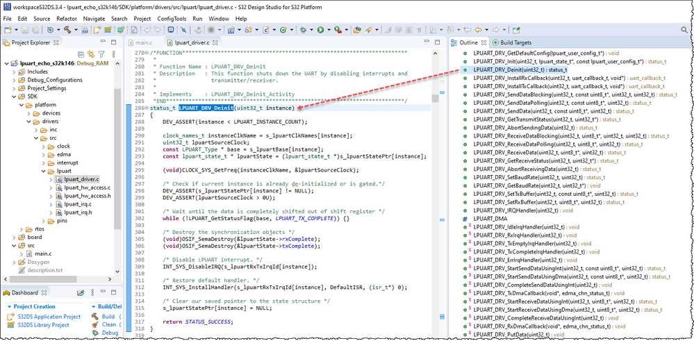Switch to the Build Targets tab

(511, 42)
